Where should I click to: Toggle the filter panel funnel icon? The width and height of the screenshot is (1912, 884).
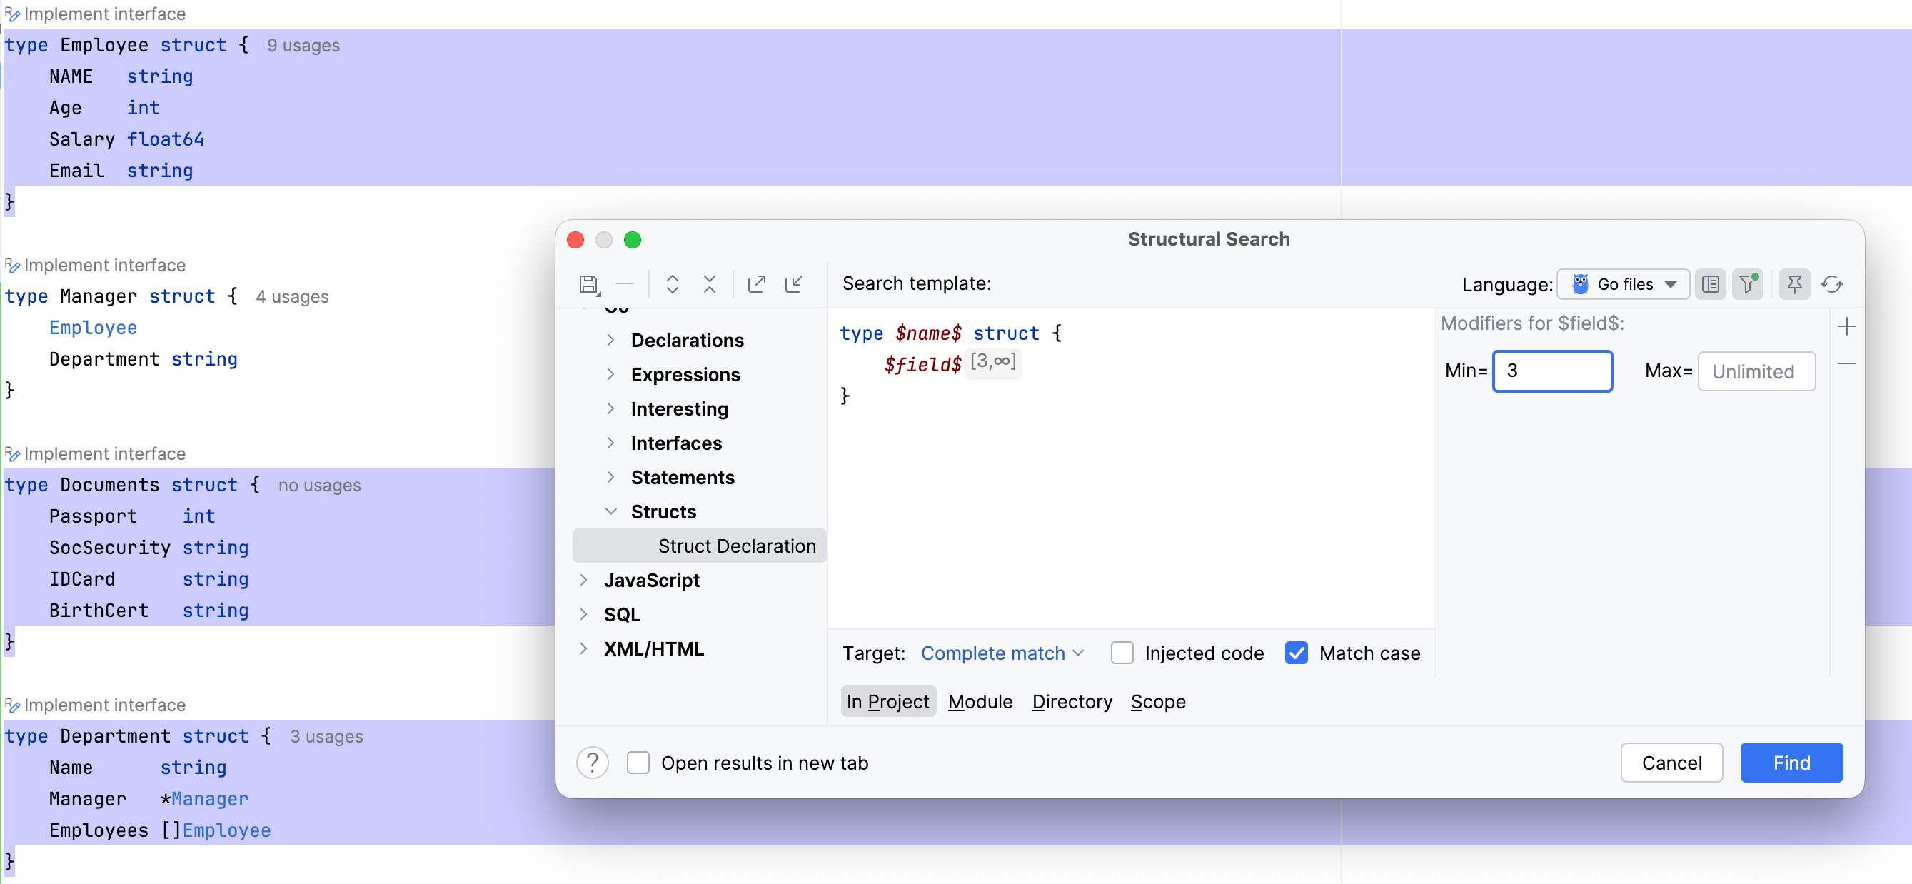click(x=1747, y=284)
